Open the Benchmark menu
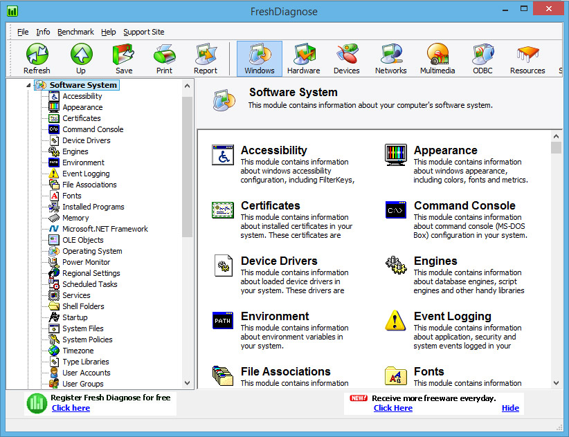The width and height of the screenshot is (569, 437). pyautogui.click(x=75, y=32)
